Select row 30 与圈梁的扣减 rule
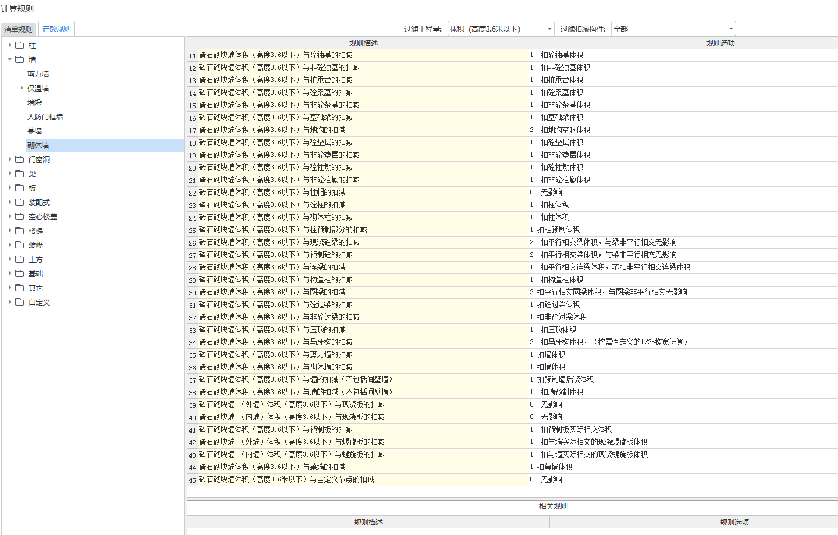The height and width of the screenshot is (535, 838). point(363,292)
